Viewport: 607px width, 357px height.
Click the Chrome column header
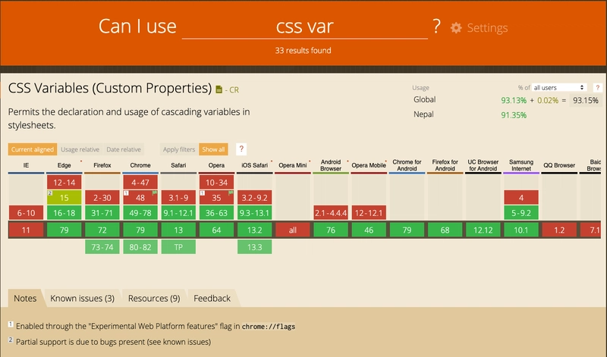[140, 165]
